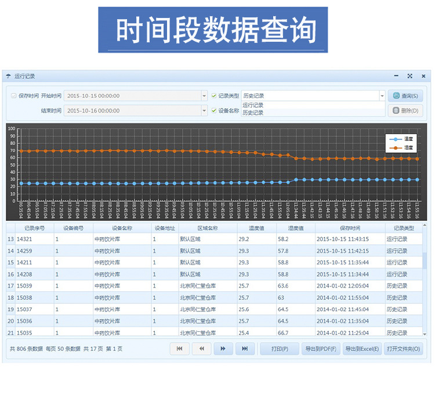Click the table's vertical scrollbar

[425, 261]
